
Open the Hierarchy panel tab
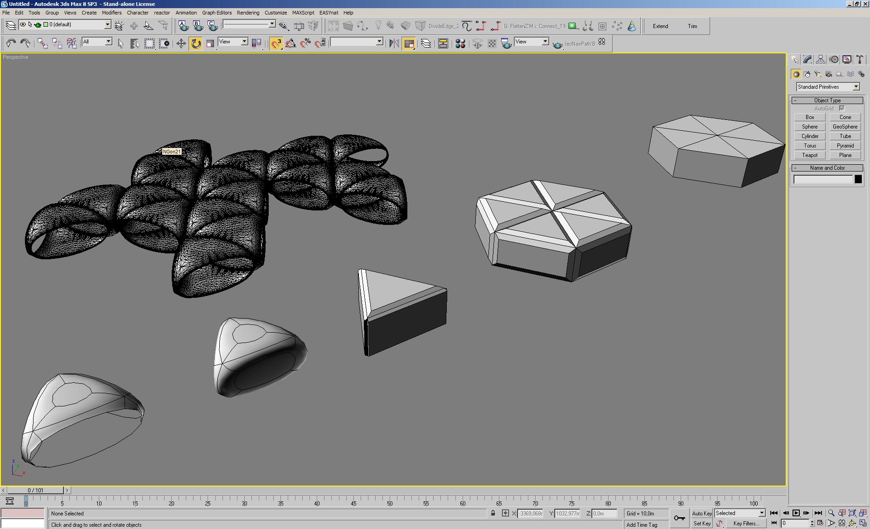[x=821, y=60]
